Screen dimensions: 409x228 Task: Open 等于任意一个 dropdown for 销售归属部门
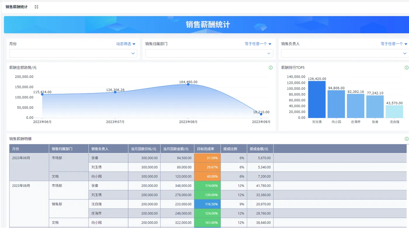[258, 44]
